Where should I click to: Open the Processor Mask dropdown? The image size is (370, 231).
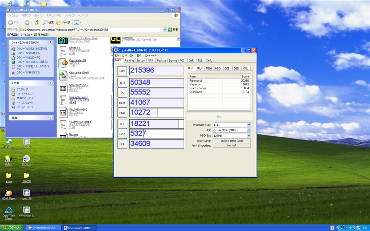pos(249,125)
